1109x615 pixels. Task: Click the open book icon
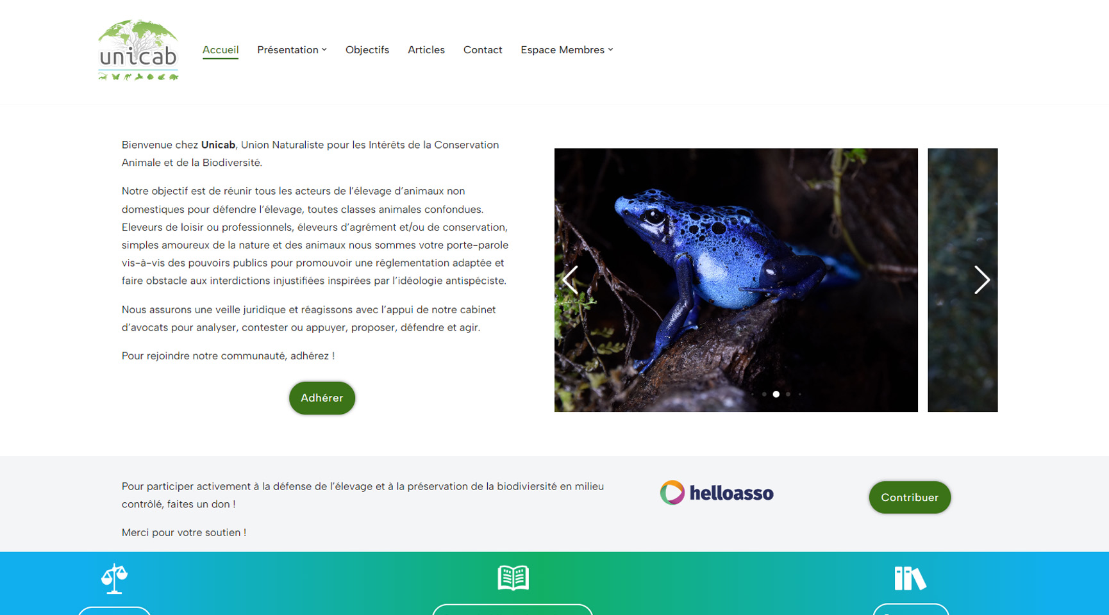(x=513, y=578)
